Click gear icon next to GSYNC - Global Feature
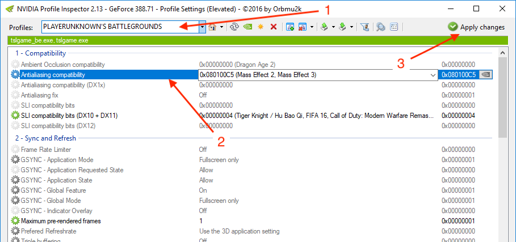 coord(15,190)
